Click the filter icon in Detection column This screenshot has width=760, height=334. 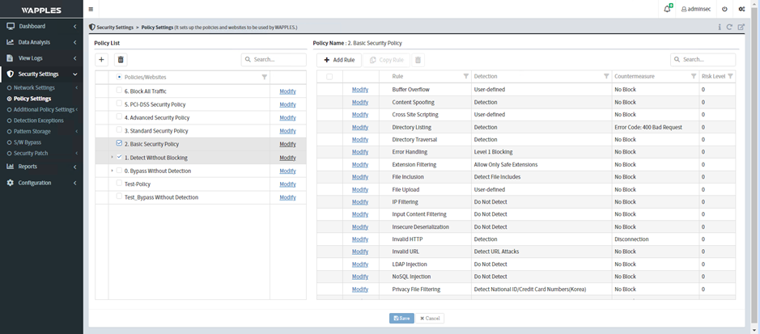click(x=606, y=77)
